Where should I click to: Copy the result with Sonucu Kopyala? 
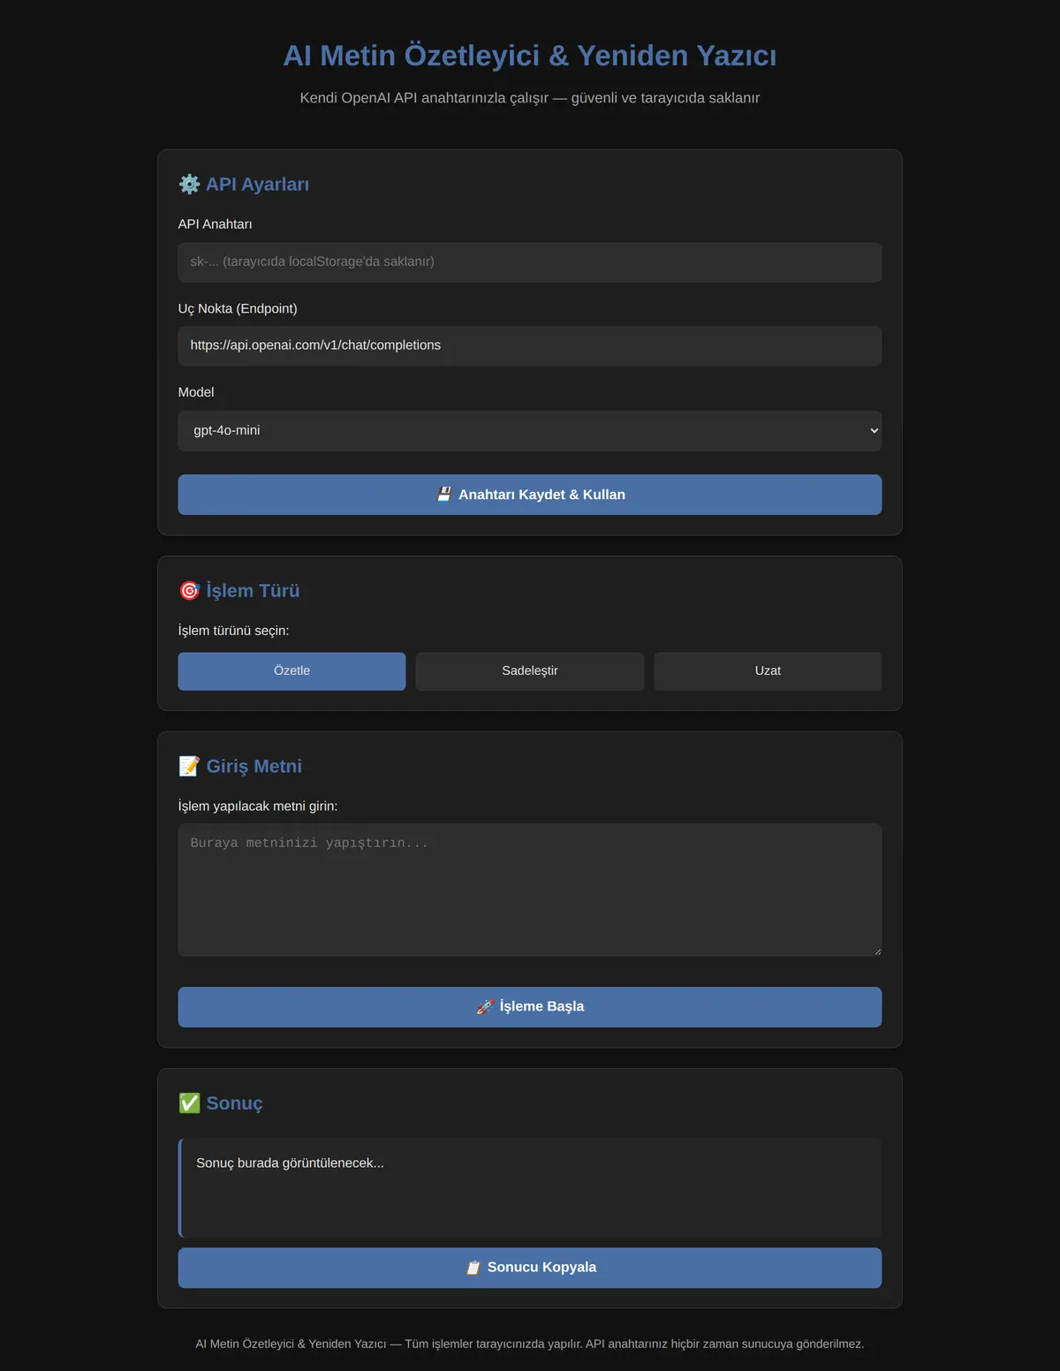530,1268
